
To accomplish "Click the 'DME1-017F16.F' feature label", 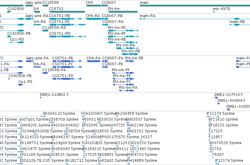I will coord(229,95).
